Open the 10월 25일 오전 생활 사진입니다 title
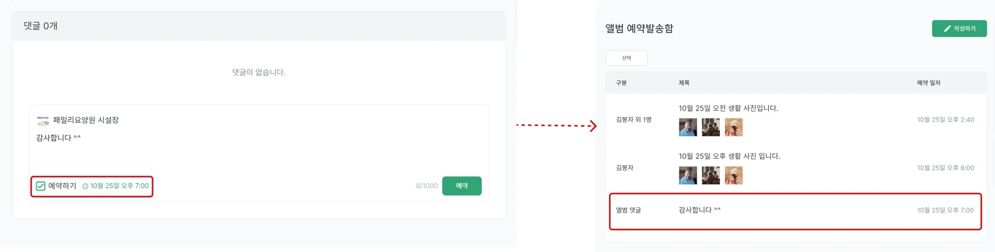Screen dimensions: 995x252 point(728,108)
